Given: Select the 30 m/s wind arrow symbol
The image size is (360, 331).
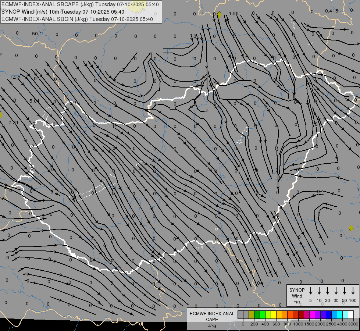Looking at the screenshot, I should click(336, 291).
